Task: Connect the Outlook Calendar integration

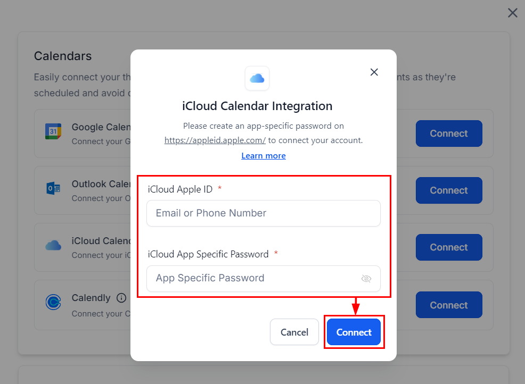Action: 448,190
